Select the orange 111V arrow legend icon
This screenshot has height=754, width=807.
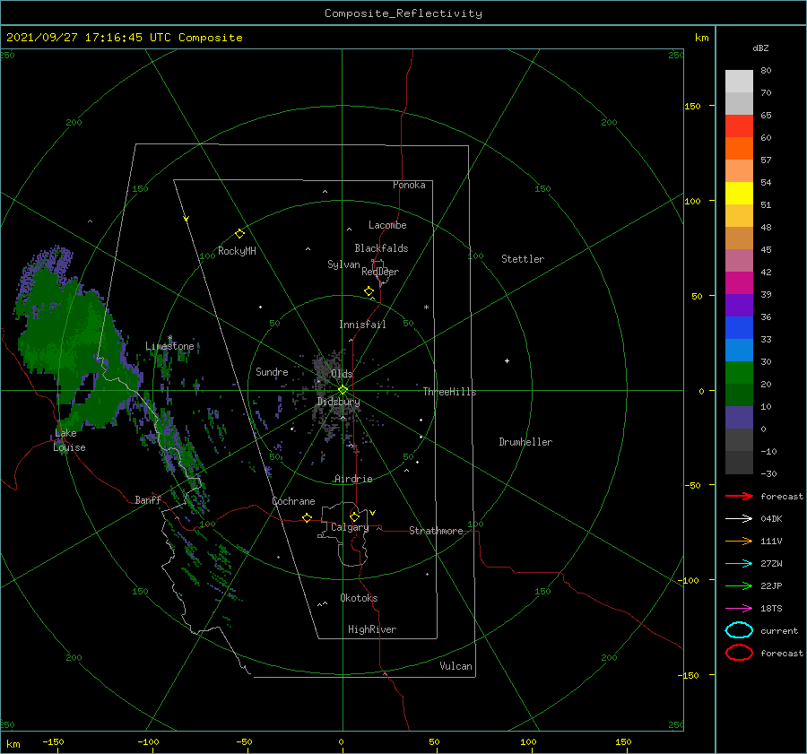pos(739,541)
